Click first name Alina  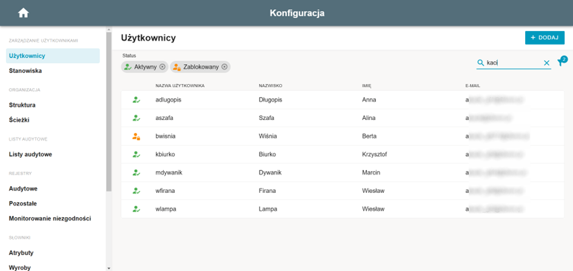click(x=369, y=118)
